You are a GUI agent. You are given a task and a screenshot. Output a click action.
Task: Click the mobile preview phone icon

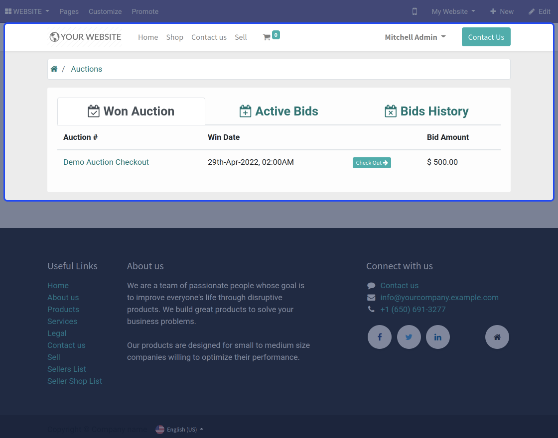tap(414, 11)
